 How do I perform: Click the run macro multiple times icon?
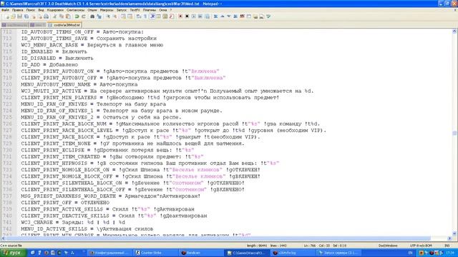(x=200, y=16)
